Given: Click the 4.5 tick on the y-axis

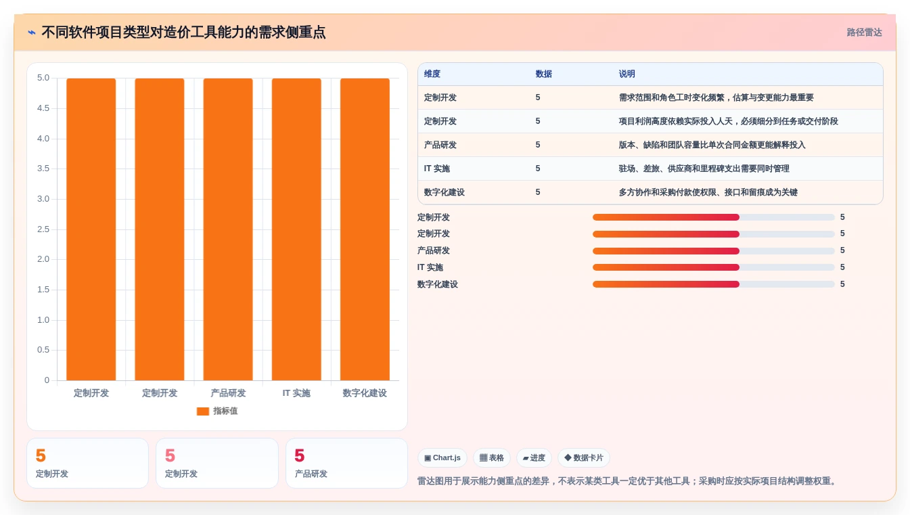Looking at the screenshot, I should pyautogui.click(x=43, y=108).
